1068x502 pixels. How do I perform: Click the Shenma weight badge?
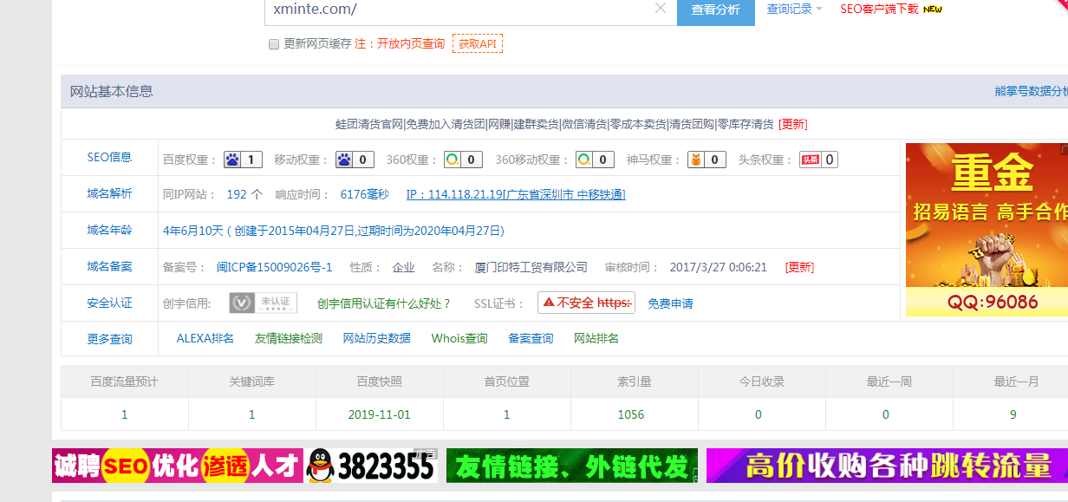click(707, 160)
